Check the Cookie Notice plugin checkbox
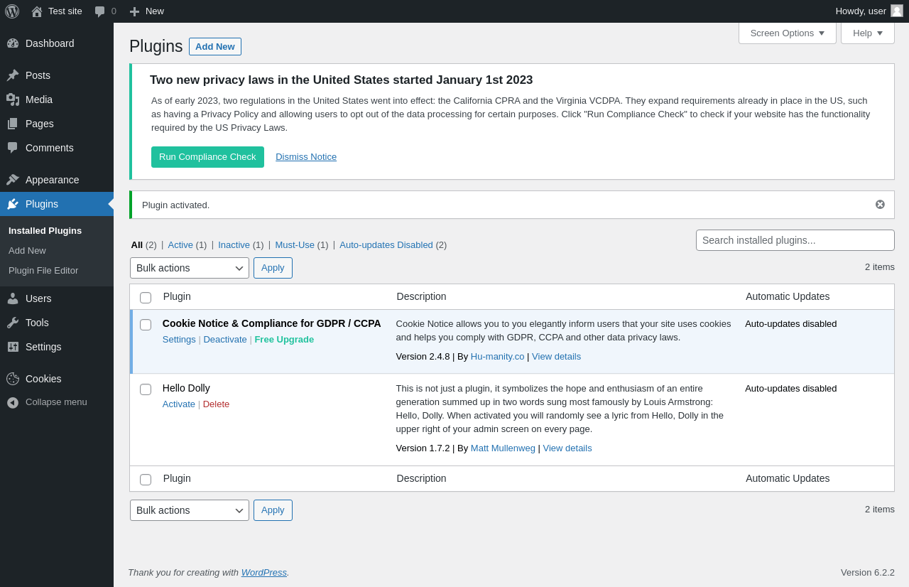This screenshot has width=909, height=587. pyautogui.click(x=146, y=325)
